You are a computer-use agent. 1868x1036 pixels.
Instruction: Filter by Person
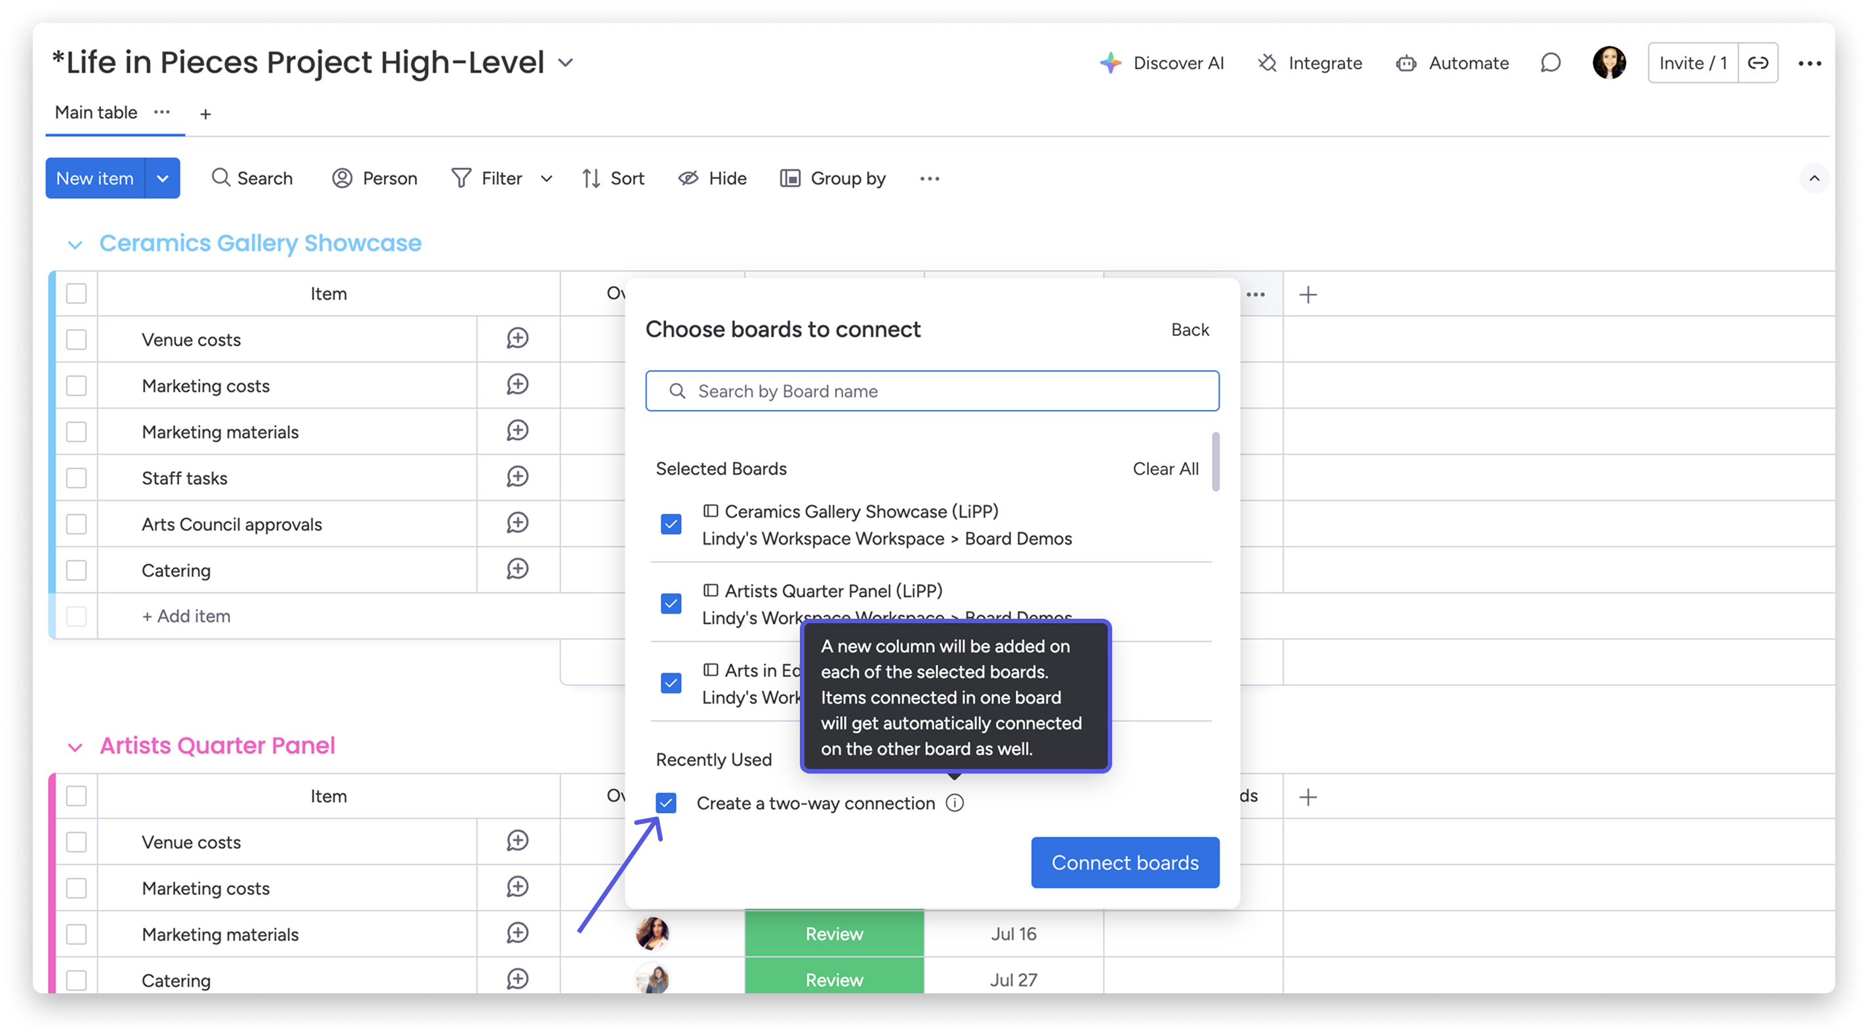coord(374,178)
